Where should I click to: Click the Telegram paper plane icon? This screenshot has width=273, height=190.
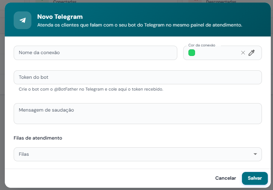click(23, 20)
